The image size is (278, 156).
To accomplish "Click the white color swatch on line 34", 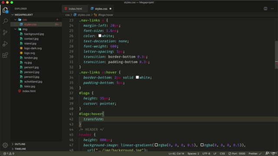I will coord(137,78).
